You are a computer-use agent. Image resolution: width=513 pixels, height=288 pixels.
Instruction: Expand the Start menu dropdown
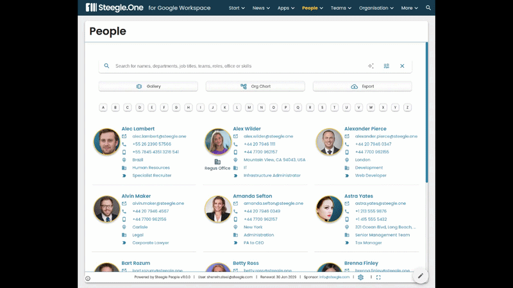coord(237,8)
